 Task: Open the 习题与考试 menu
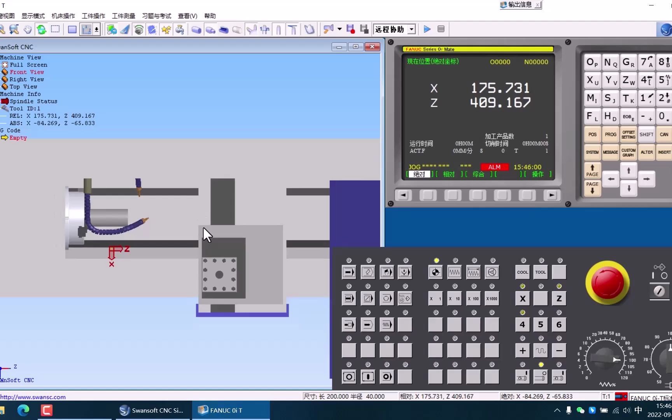pyautogui.click(x=156, y=16)
